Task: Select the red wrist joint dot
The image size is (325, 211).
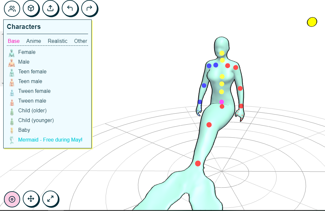Action: click(241, 106)
